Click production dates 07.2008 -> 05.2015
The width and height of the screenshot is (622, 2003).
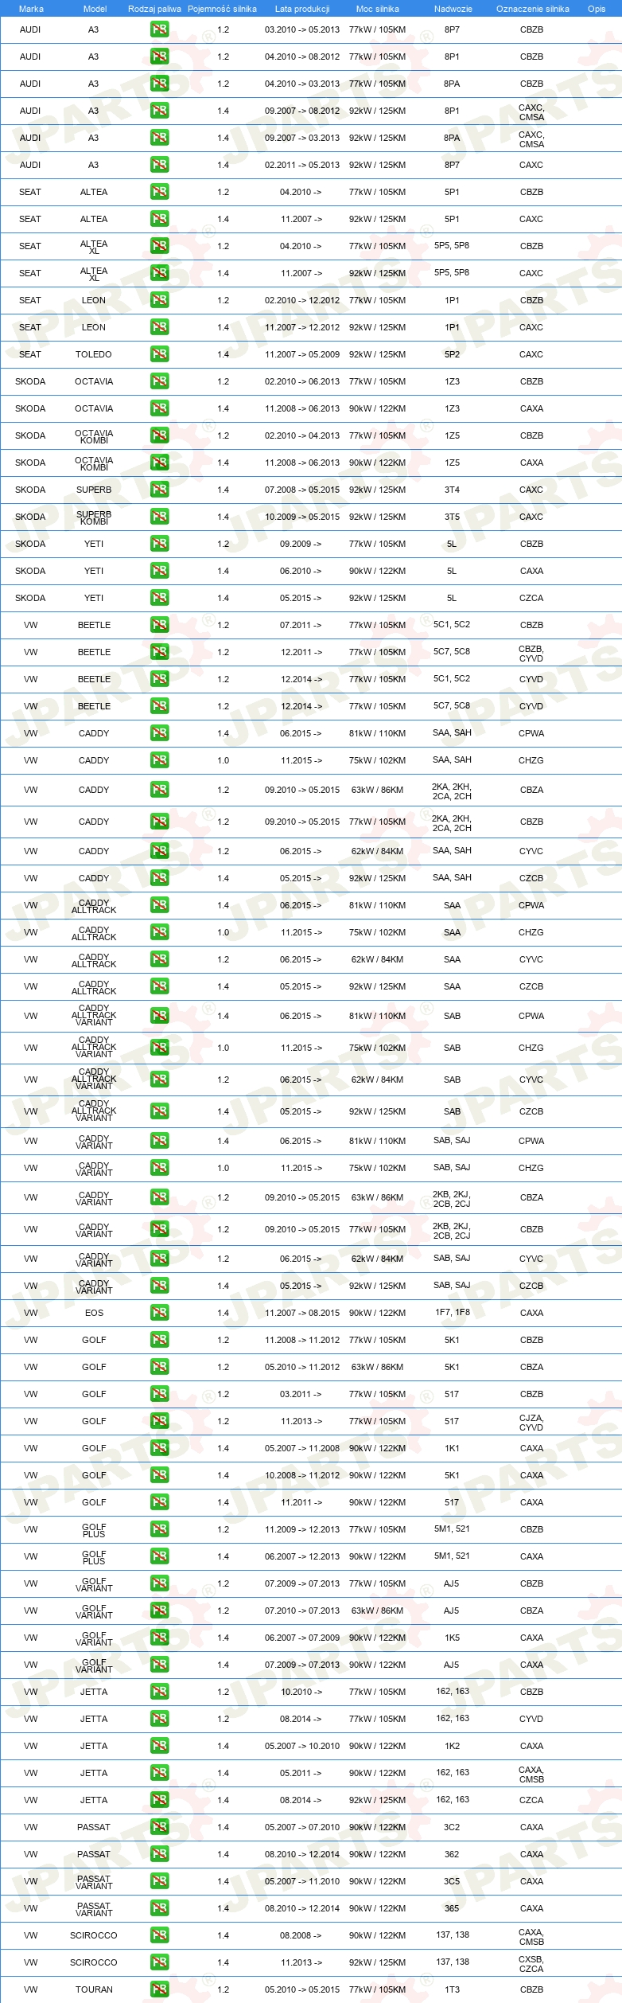pos(302,490)
